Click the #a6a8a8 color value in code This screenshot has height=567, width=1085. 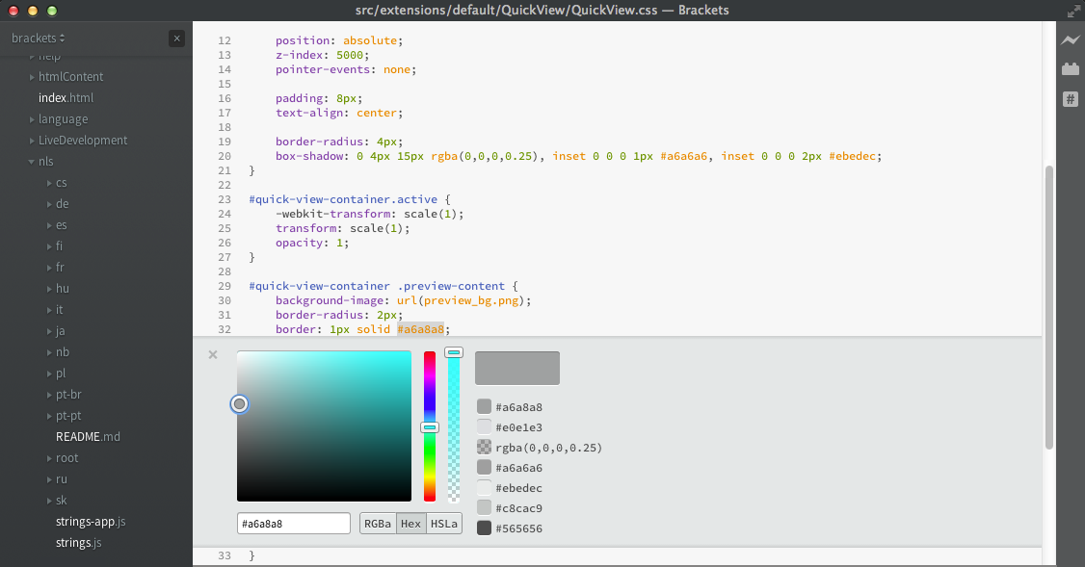pos(420,329)
